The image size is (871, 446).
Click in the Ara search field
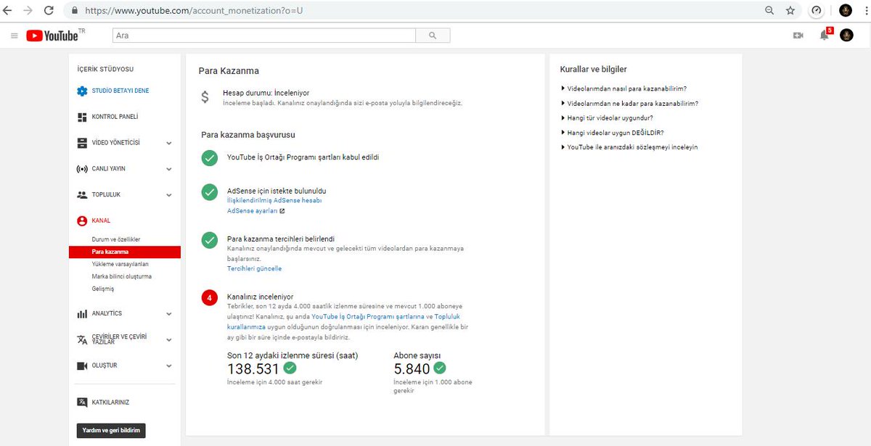[264, 35]
